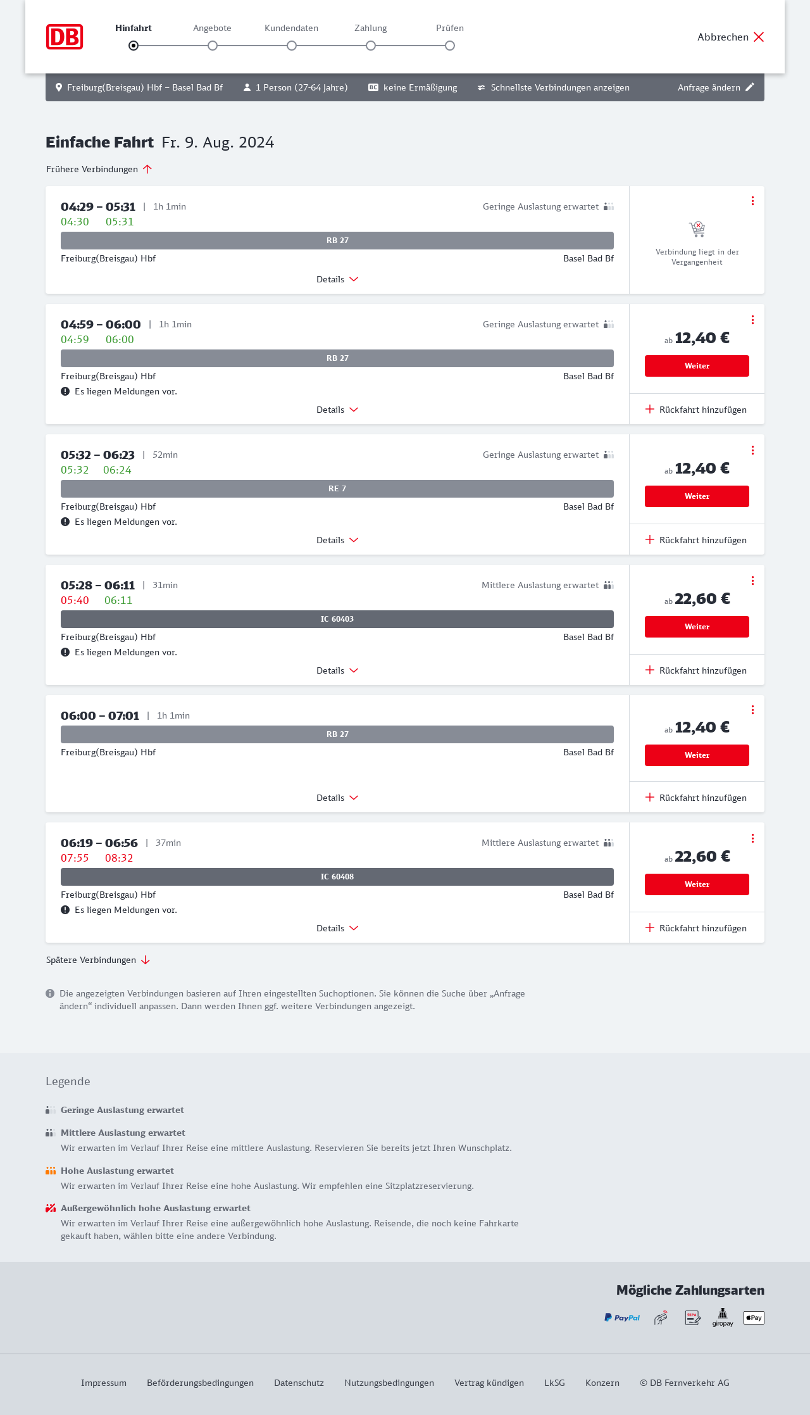Click the warning icon on the RE 7 connection
The height and width of the screenshot is (1415, 810).
click(65, 522)
